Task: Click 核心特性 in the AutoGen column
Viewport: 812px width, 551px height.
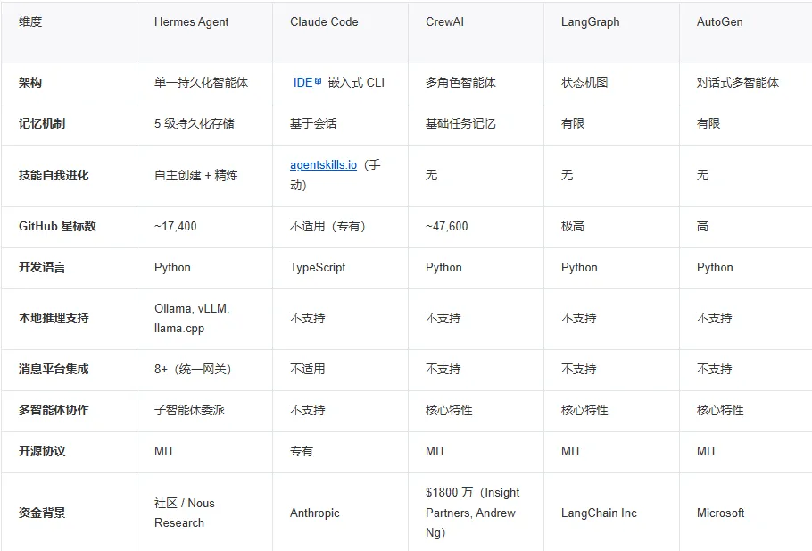Action: 720,410
